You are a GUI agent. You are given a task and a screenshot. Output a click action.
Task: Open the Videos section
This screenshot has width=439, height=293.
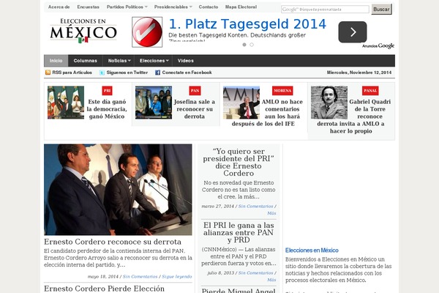pyautogui.click(x=186, y=61)
